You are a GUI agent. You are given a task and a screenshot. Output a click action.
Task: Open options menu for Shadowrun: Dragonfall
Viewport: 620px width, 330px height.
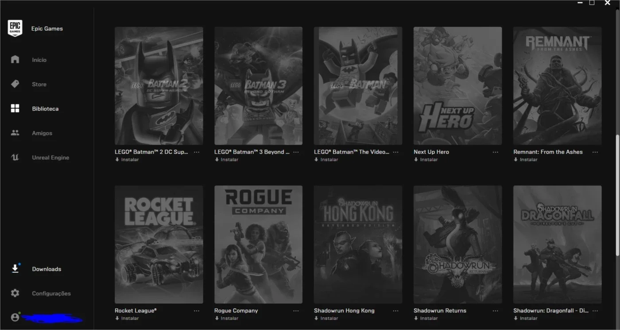pos(595,311)
